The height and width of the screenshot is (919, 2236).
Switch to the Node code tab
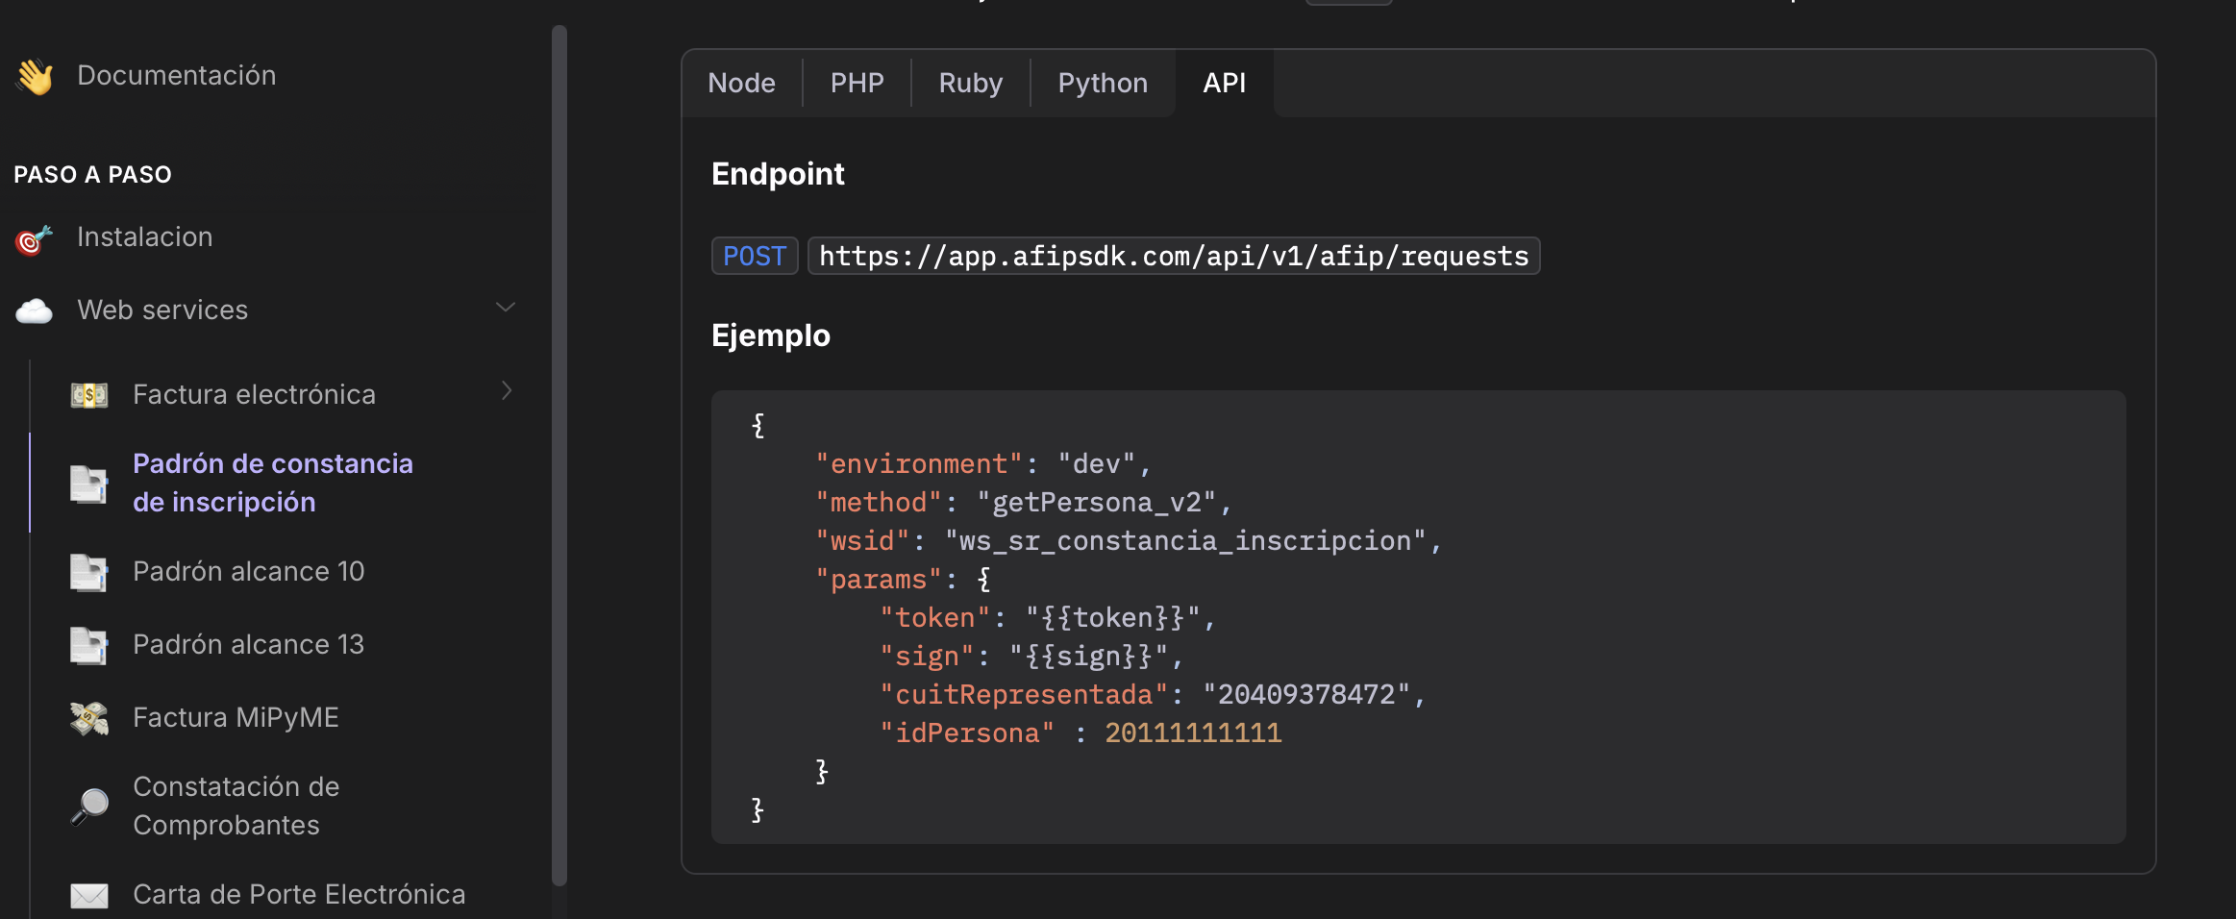click(741, 84)
